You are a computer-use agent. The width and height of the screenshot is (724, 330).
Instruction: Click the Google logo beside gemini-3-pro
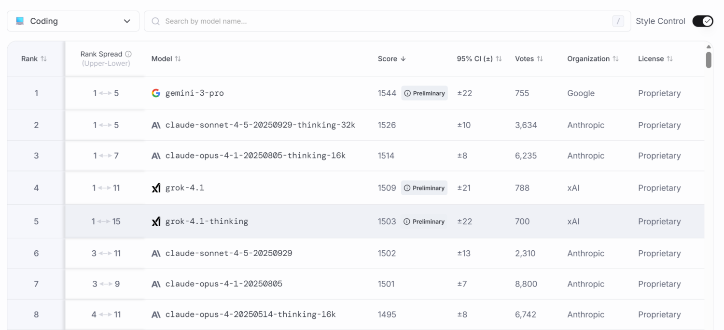(156, 93)
